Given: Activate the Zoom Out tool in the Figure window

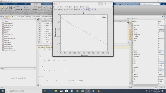Looking at the screenshot, I should coord(70,10).
